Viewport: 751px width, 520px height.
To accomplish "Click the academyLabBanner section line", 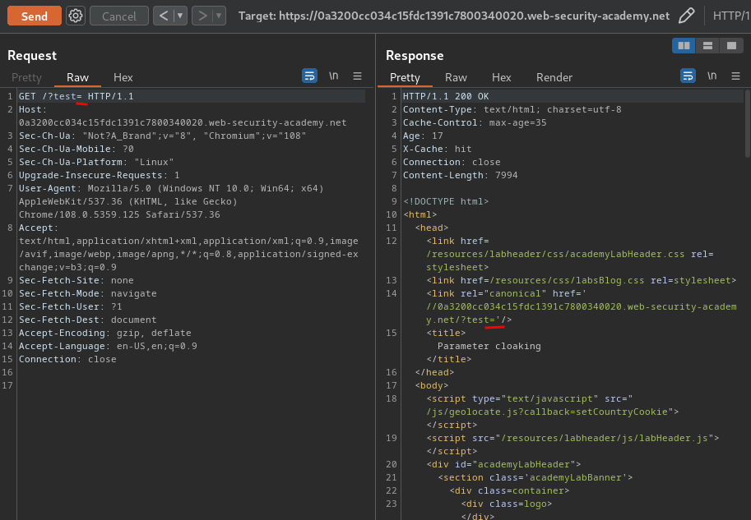I will (535, 477).
